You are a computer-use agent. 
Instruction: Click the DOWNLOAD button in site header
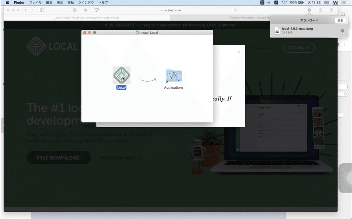(299, 47)
